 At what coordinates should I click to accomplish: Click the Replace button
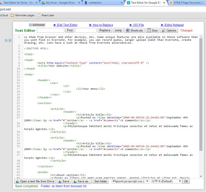pyautogui.click(x=105, y=30)
